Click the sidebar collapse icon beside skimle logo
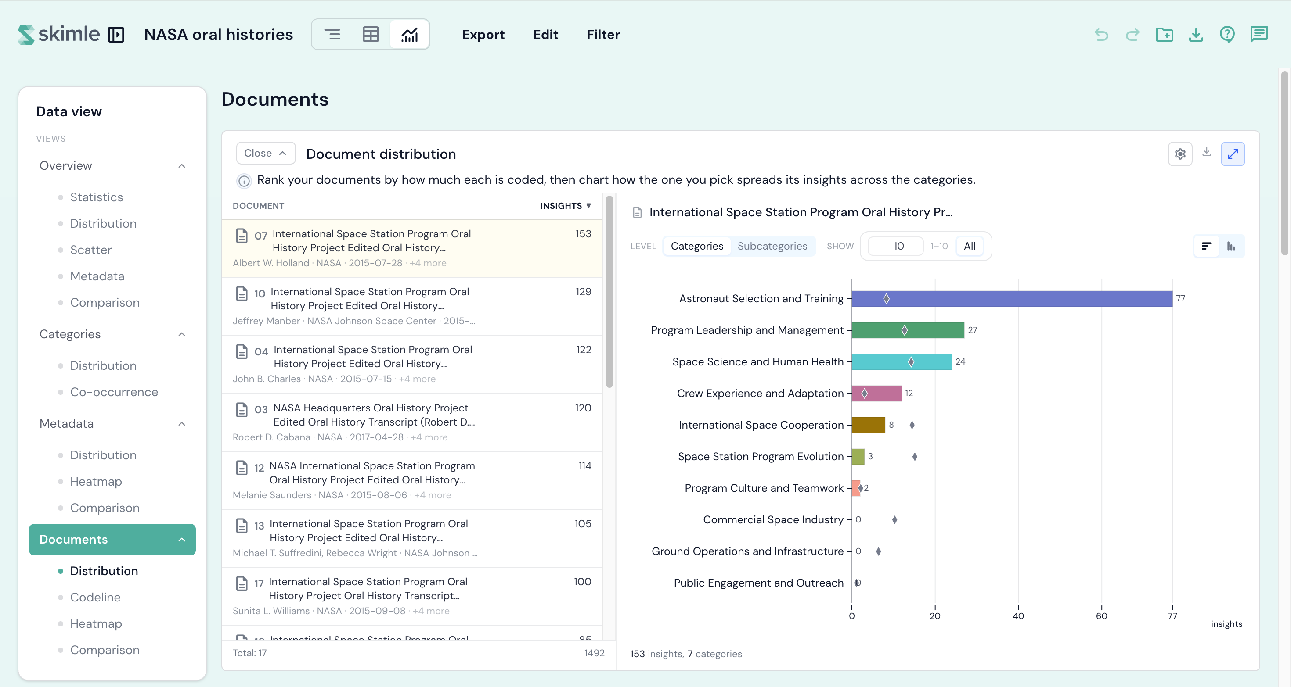This screenshot has height=687, width=1291. [x=116, y=35]
